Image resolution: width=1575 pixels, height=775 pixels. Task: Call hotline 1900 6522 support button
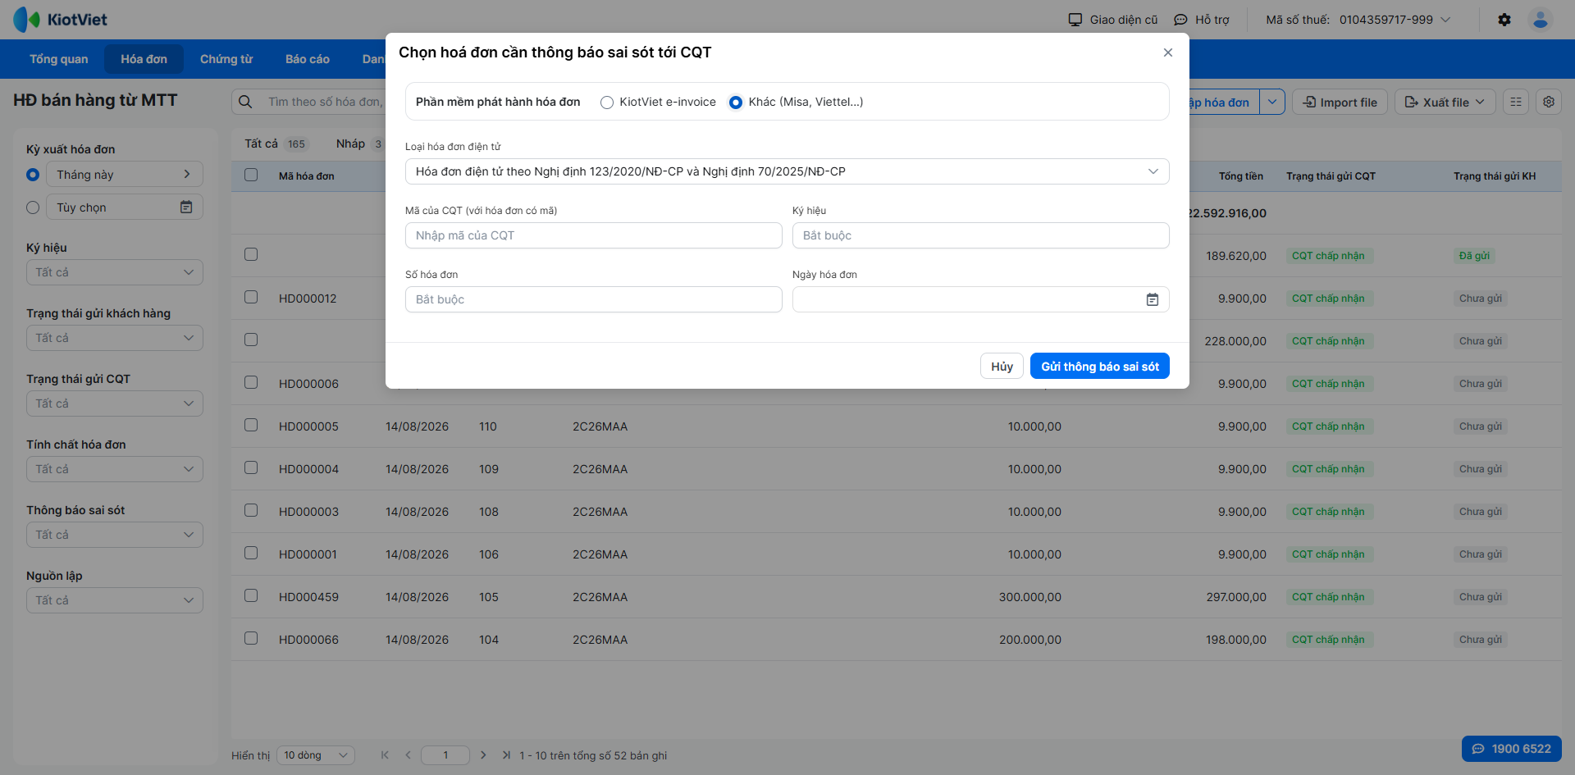1512,749
